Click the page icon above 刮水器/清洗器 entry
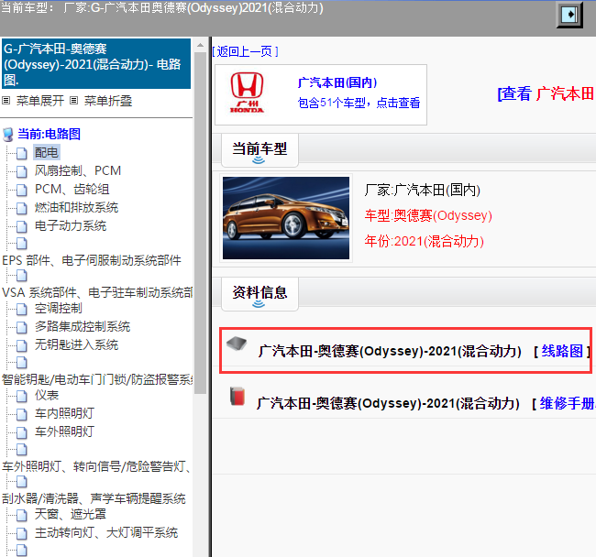The image size is (596, 557). click(x=22, y=482)
